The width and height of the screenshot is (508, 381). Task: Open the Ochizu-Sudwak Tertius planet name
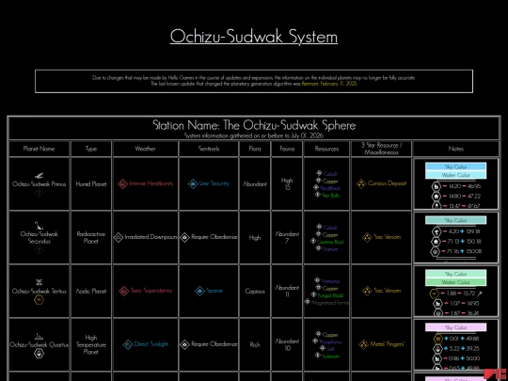point(39,292)
